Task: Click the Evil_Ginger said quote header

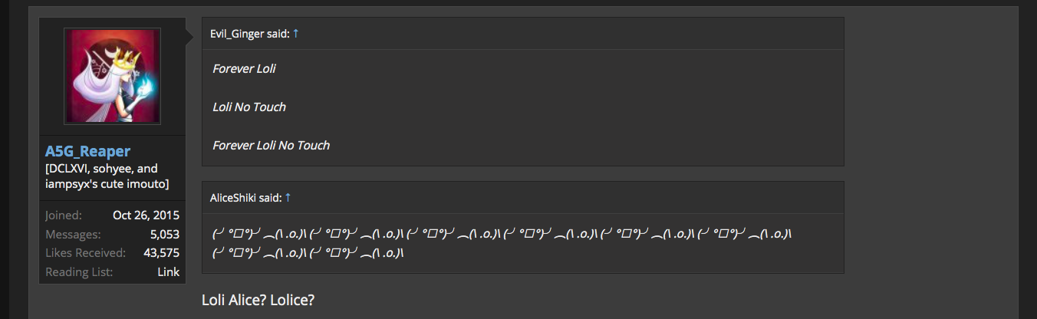Action: point(250,34)
